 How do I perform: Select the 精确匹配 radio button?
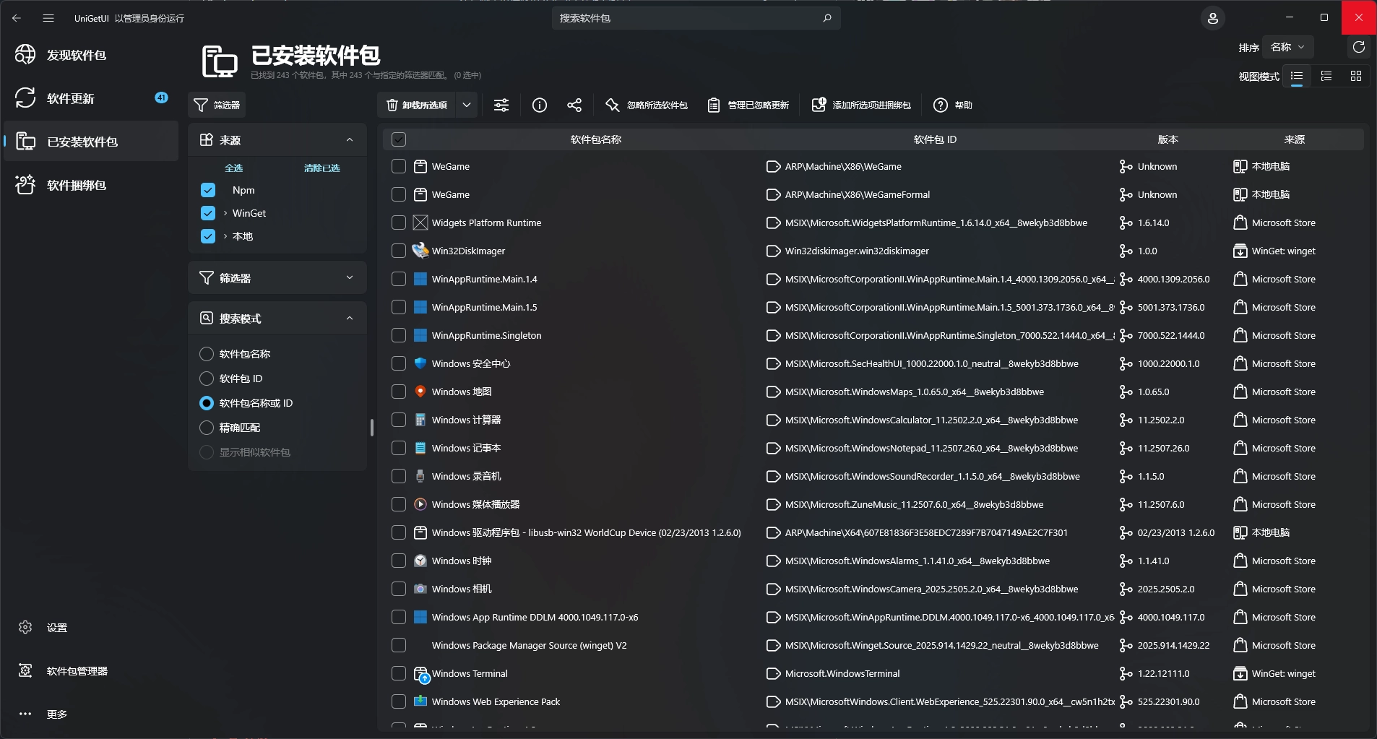pyautogui.click(x=207, y=428)
